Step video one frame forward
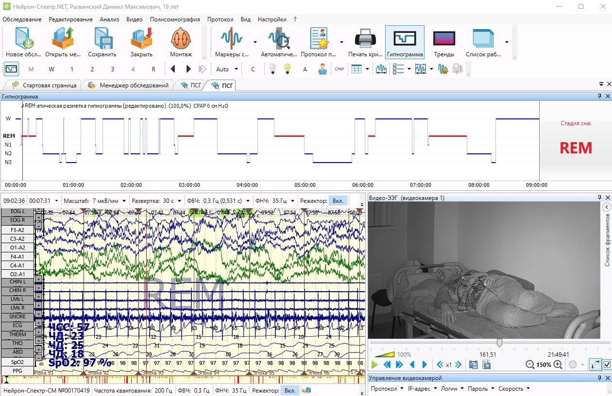This screenshot has height=396, width=612. pyautogui.click(x=425, y=364)
